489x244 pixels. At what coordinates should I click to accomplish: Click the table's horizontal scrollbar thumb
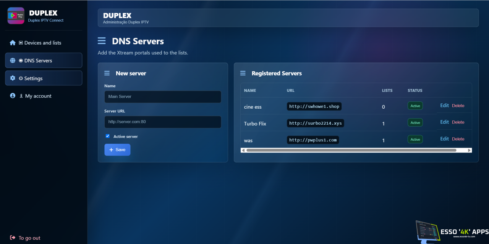click(x=351, y=150)
